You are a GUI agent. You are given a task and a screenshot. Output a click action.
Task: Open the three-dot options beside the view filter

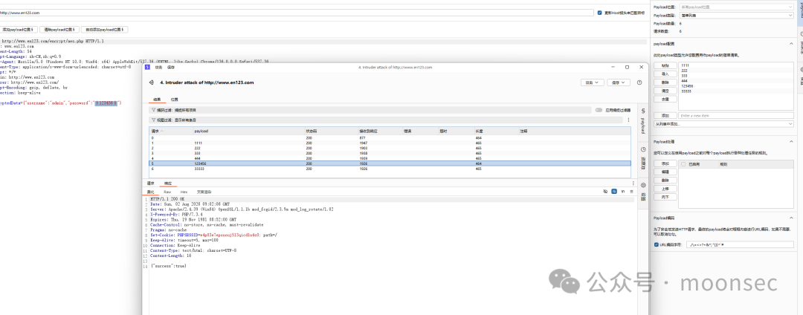629,120
